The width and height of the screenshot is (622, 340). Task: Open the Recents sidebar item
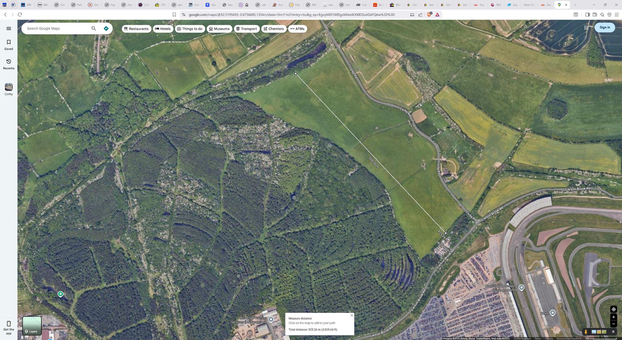click(x=9, y=64)
